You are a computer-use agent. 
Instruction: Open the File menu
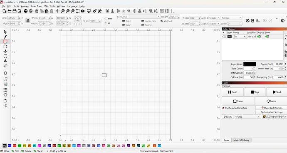(3, 6)
